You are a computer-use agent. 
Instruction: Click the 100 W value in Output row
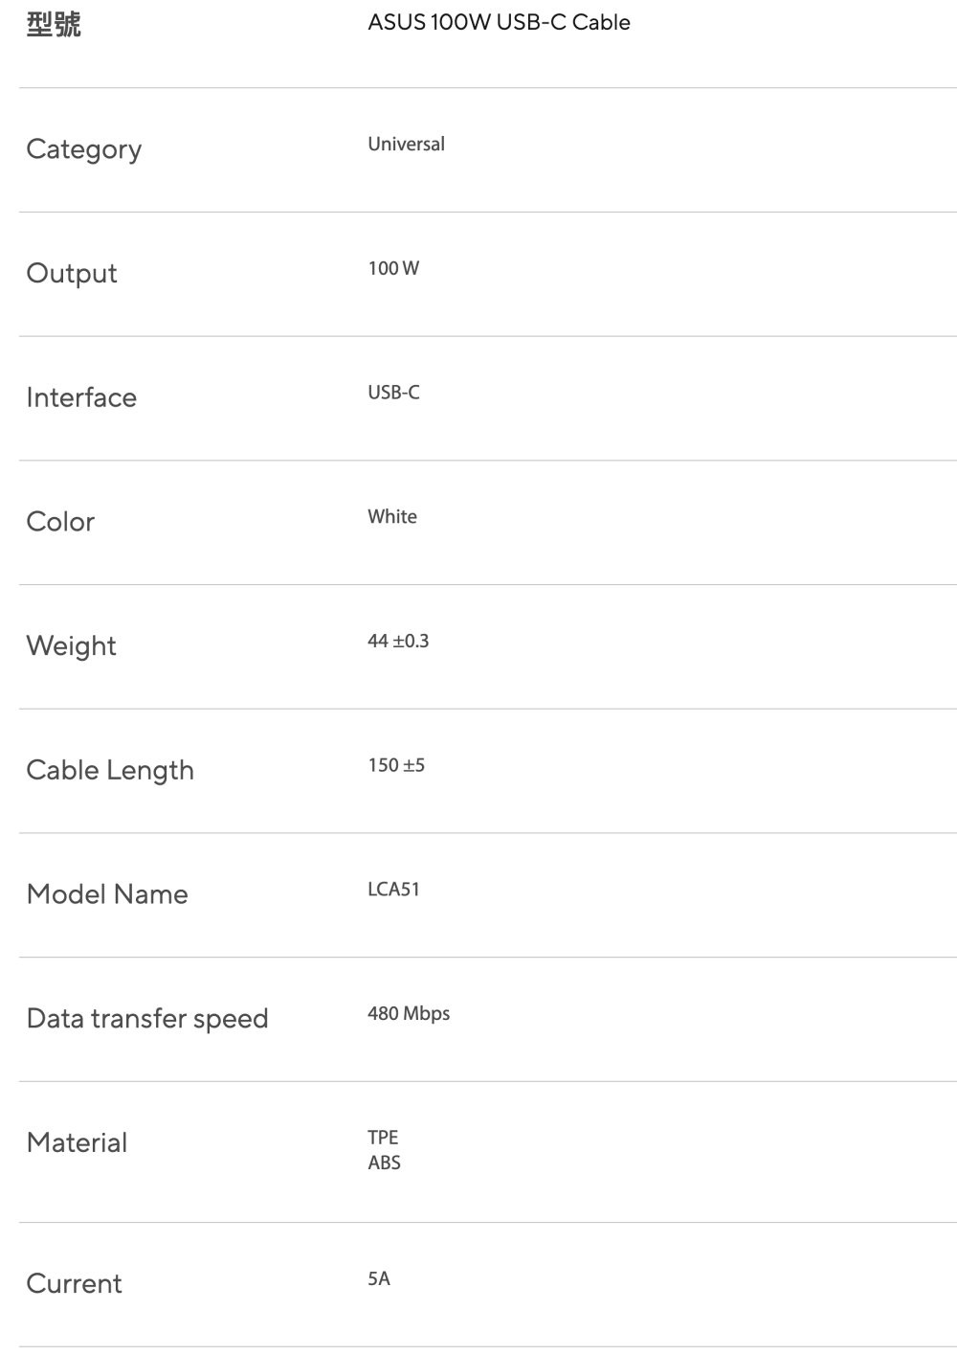click(x=393, y=269)
